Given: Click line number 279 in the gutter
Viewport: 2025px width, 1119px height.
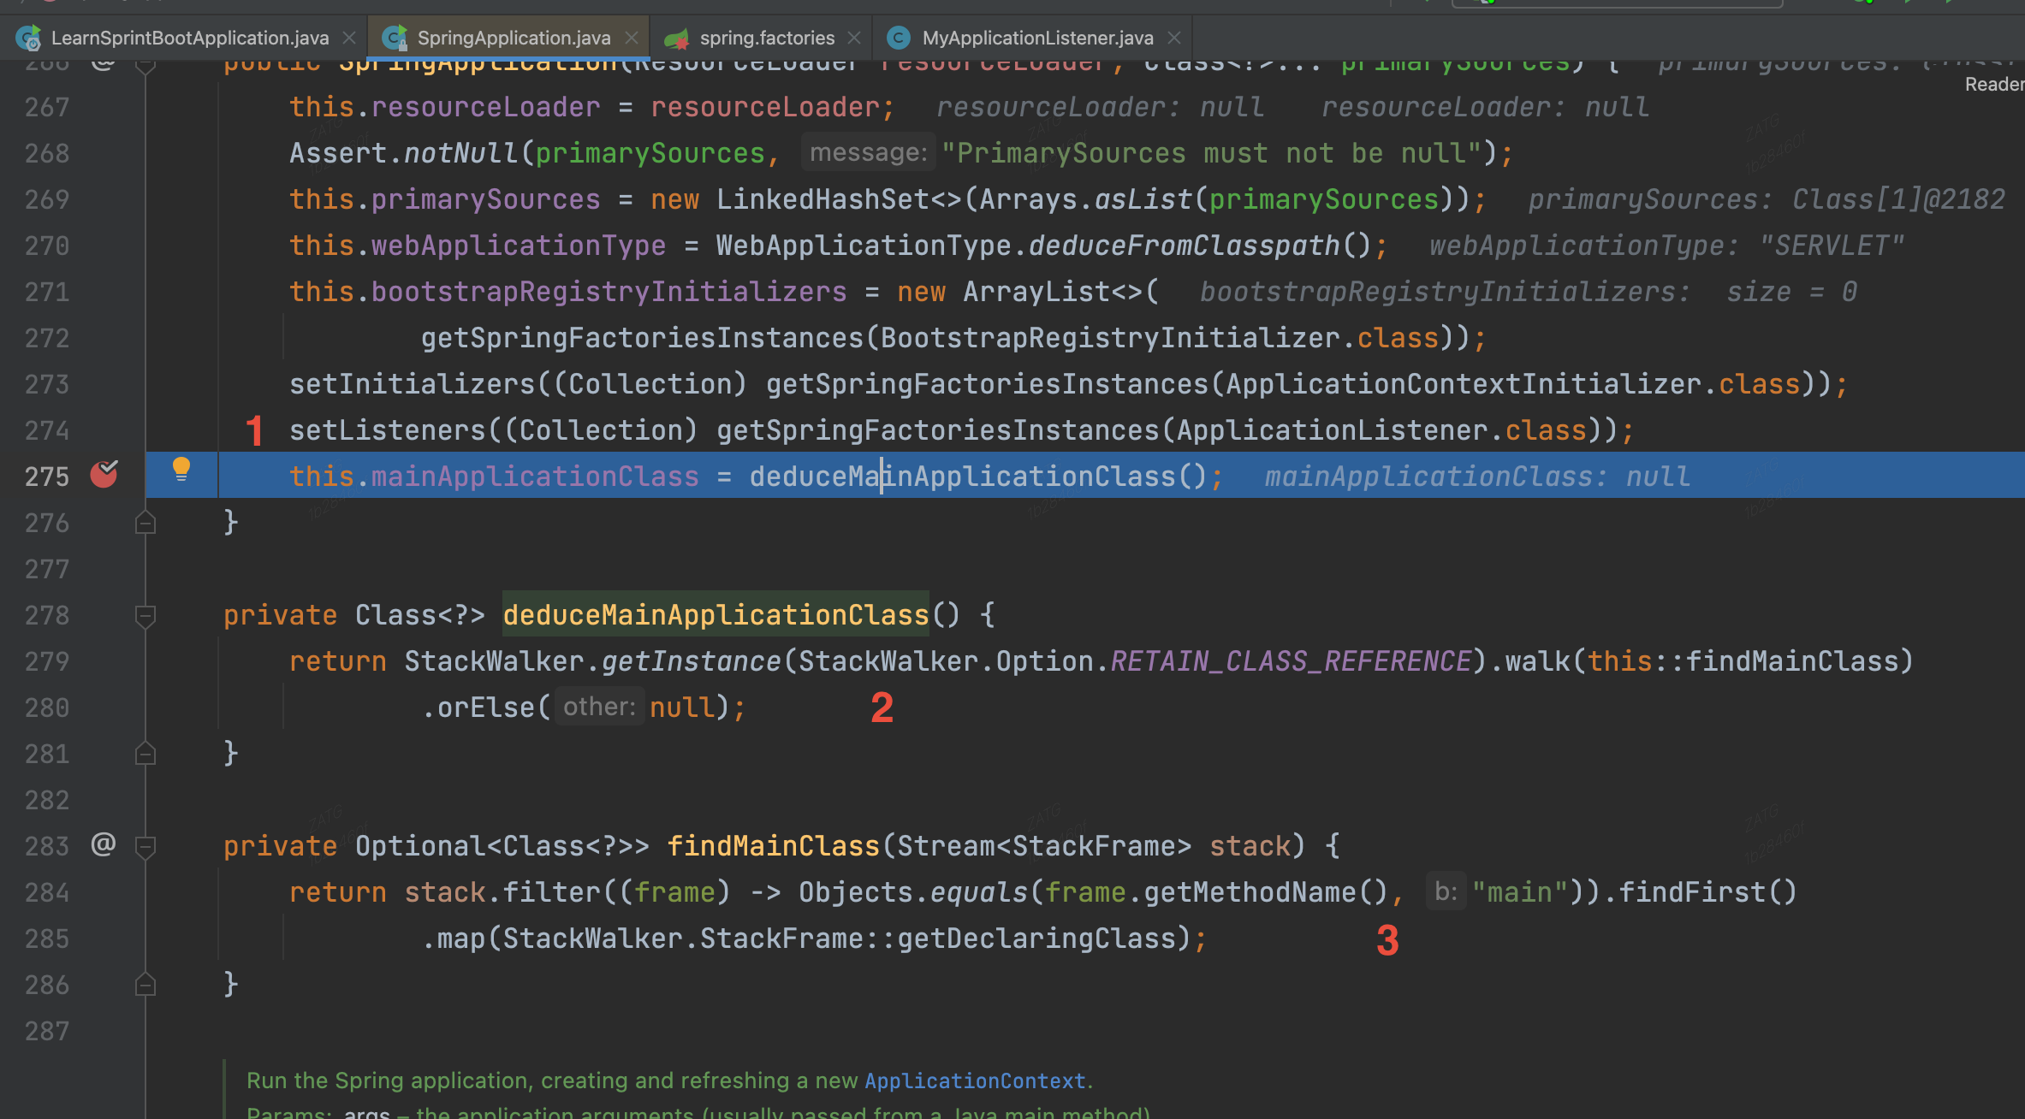Looking at the screenshot, I should point(47,661).
